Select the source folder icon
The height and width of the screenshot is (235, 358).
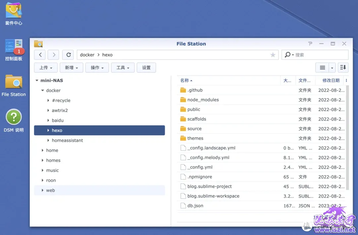click(x=183, y=129)
